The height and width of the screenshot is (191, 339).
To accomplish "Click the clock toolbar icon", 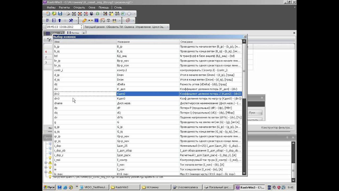I will click(129, 14).
